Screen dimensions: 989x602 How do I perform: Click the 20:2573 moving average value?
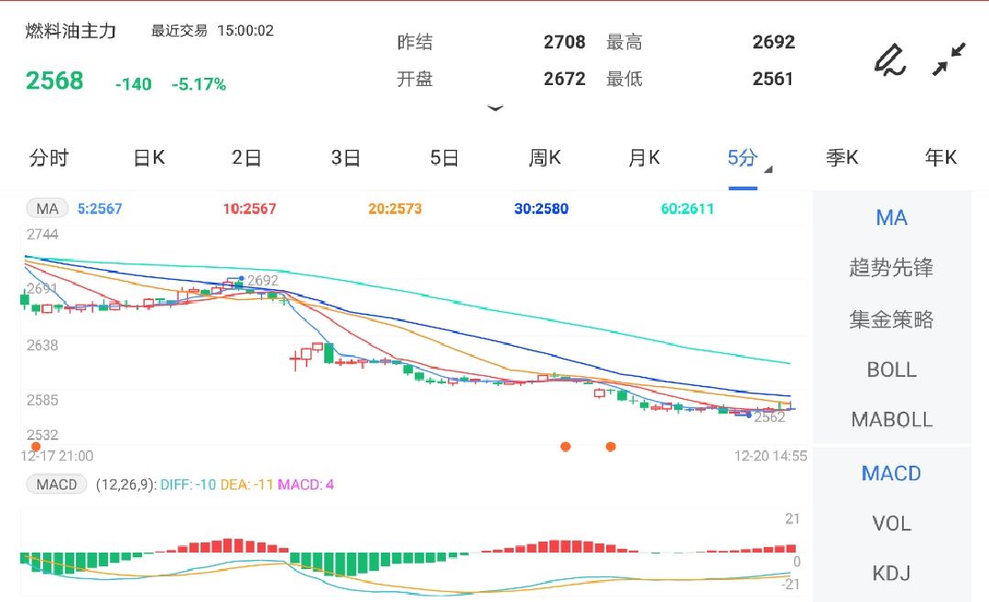(x=395, y=209)
